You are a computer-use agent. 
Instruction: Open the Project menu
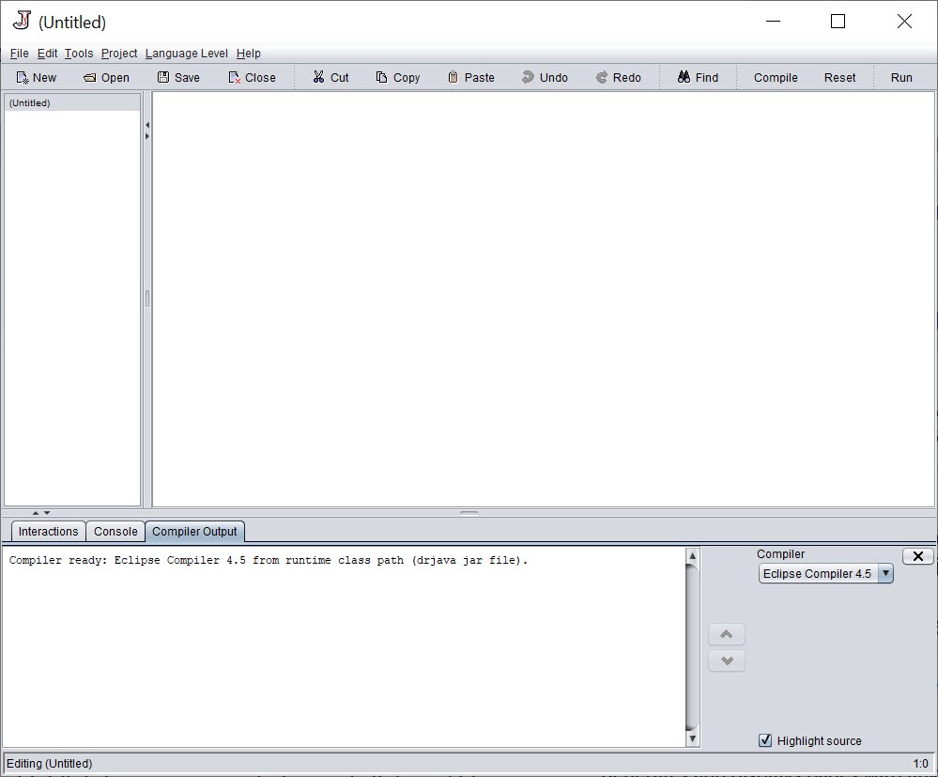(119, 54)
